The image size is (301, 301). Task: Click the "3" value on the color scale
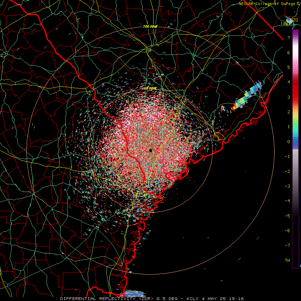[x=289, y=97]
